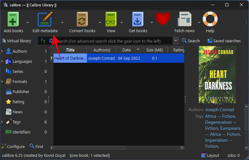Click the Rating star icon
249x160 pixels.
click(9, 102)
